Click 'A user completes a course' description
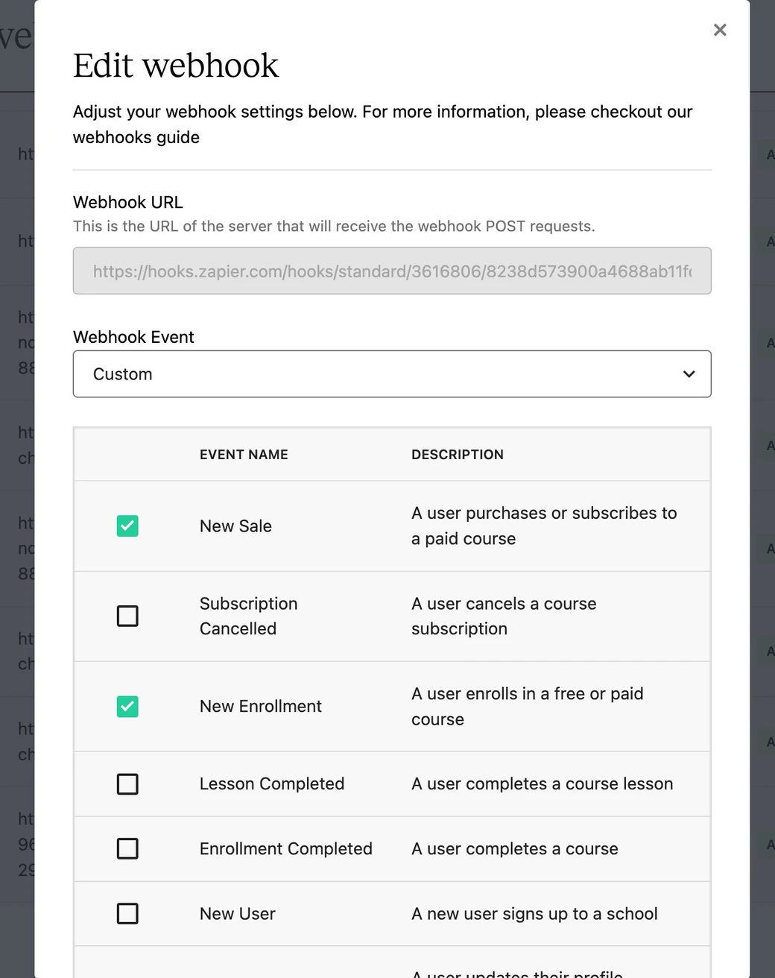Image resolution: width=775 pixels, height=978 pixels. click(x=515, y=849)
